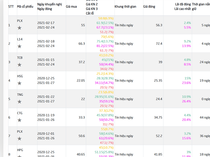The width and height of the screenshot is (210, 157).
Task: Click the Ngày khuyến nghị header
Action: pyautogui.click(x=50, y=4)
